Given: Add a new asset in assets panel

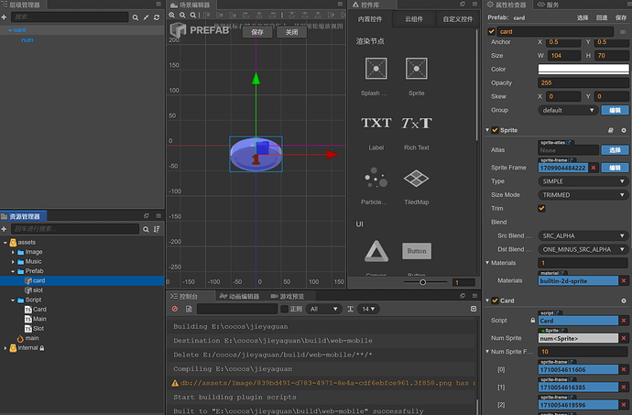Looking at the screenshot, I should pos(4,229).
